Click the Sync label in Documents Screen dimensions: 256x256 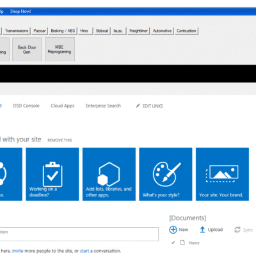[248, 230]
